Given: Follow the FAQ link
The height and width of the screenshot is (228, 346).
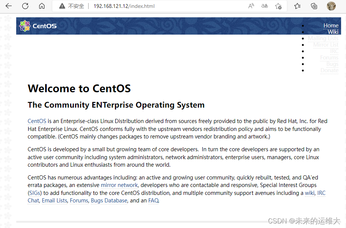Looking at the screenshot, I should [x=153, y=201].
